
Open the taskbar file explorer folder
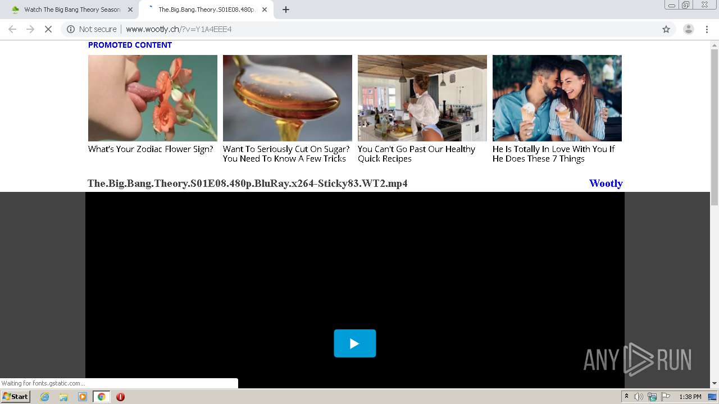click(63, 397)
